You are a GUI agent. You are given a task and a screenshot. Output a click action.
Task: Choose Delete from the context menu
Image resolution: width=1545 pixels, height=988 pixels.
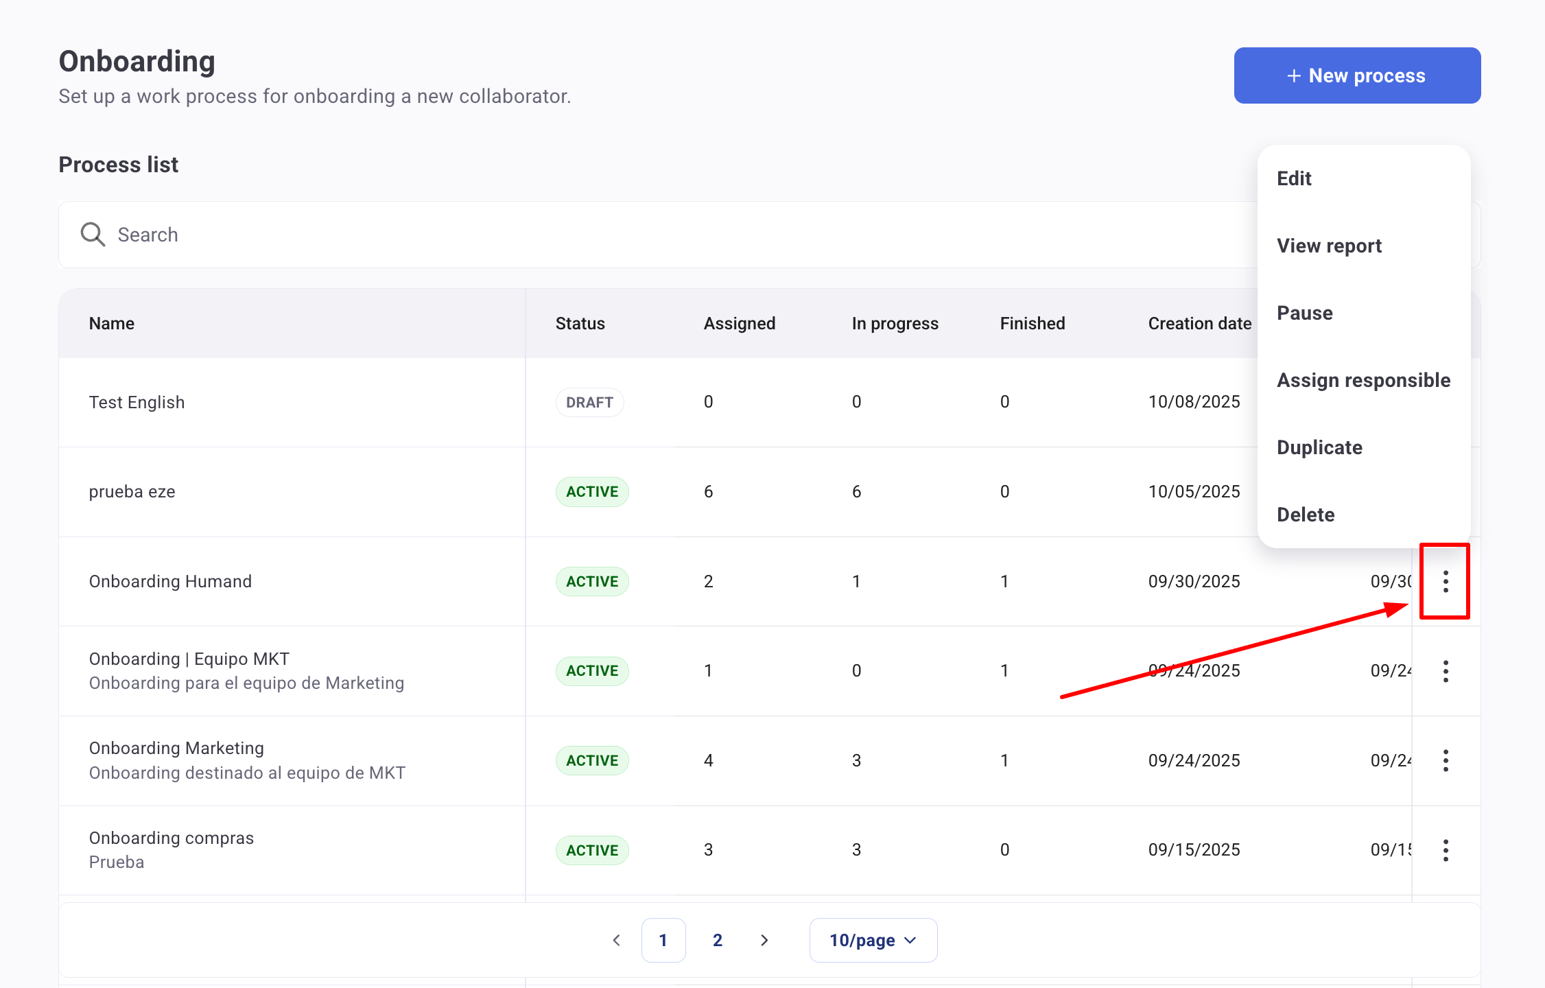[x=1306, y=515]
